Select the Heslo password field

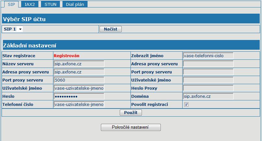79,96
